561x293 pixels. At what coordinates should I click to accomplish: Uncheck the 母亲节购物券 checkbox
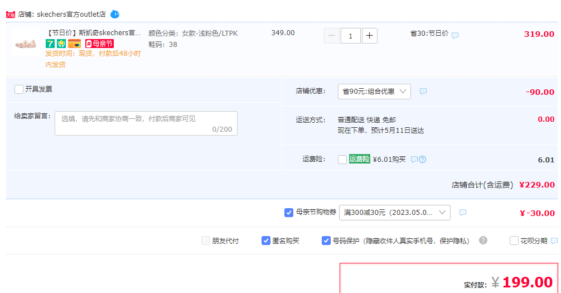click(x=289, y=213)
